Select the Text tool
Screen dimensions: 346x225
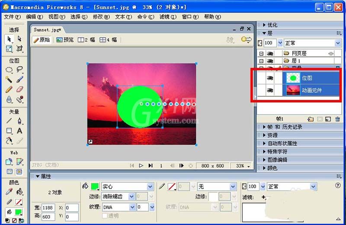(19, 131)
